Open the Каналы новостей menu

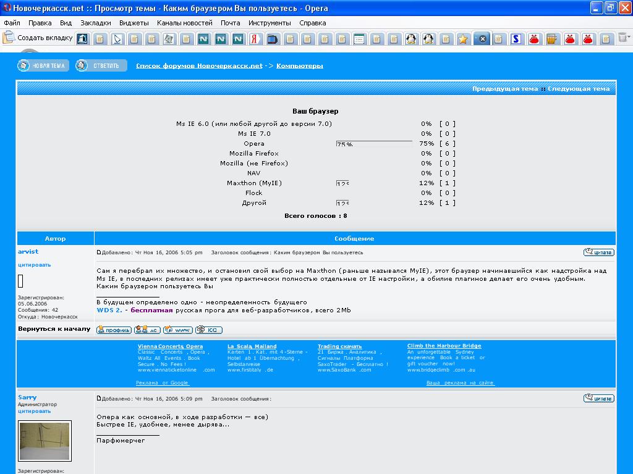coord(184,23)
